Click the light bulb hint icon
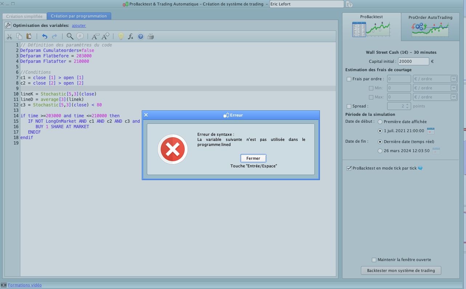 [121, 36]
